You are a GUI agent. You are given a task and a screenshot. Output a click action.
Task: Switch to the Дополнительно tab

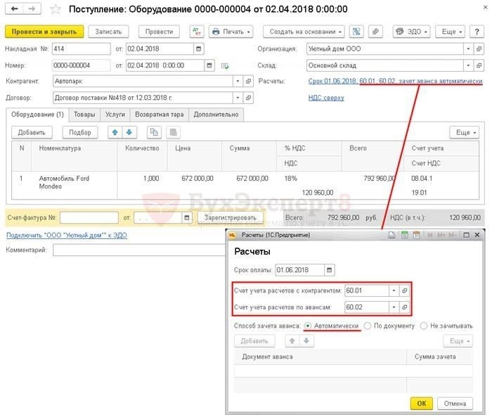[216, 115]
